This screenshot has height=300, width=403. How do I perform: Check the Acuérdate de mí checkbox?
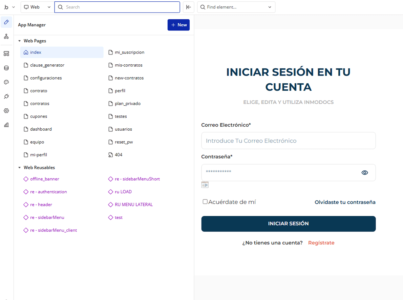pyautogui.click(x=205, y=201)
